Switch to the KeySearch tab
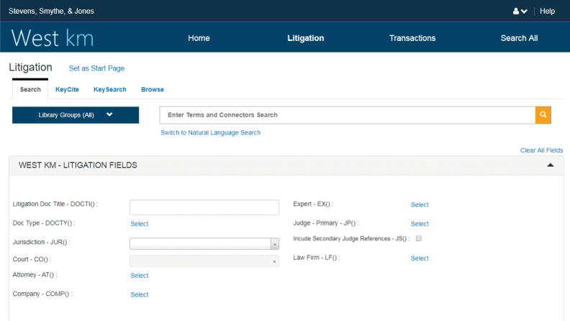The height and width of the screenshot is (321, 570). 109,90
